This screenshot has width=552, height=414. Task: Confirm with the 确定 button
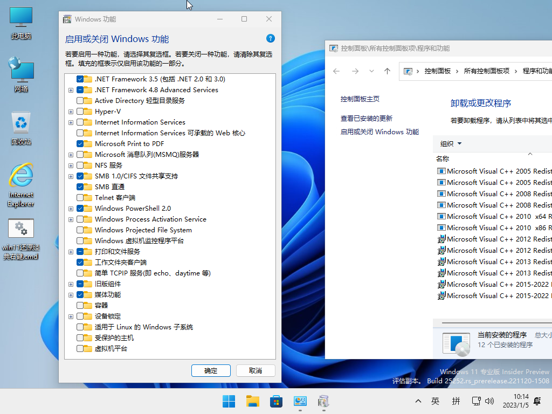point(211,371)
